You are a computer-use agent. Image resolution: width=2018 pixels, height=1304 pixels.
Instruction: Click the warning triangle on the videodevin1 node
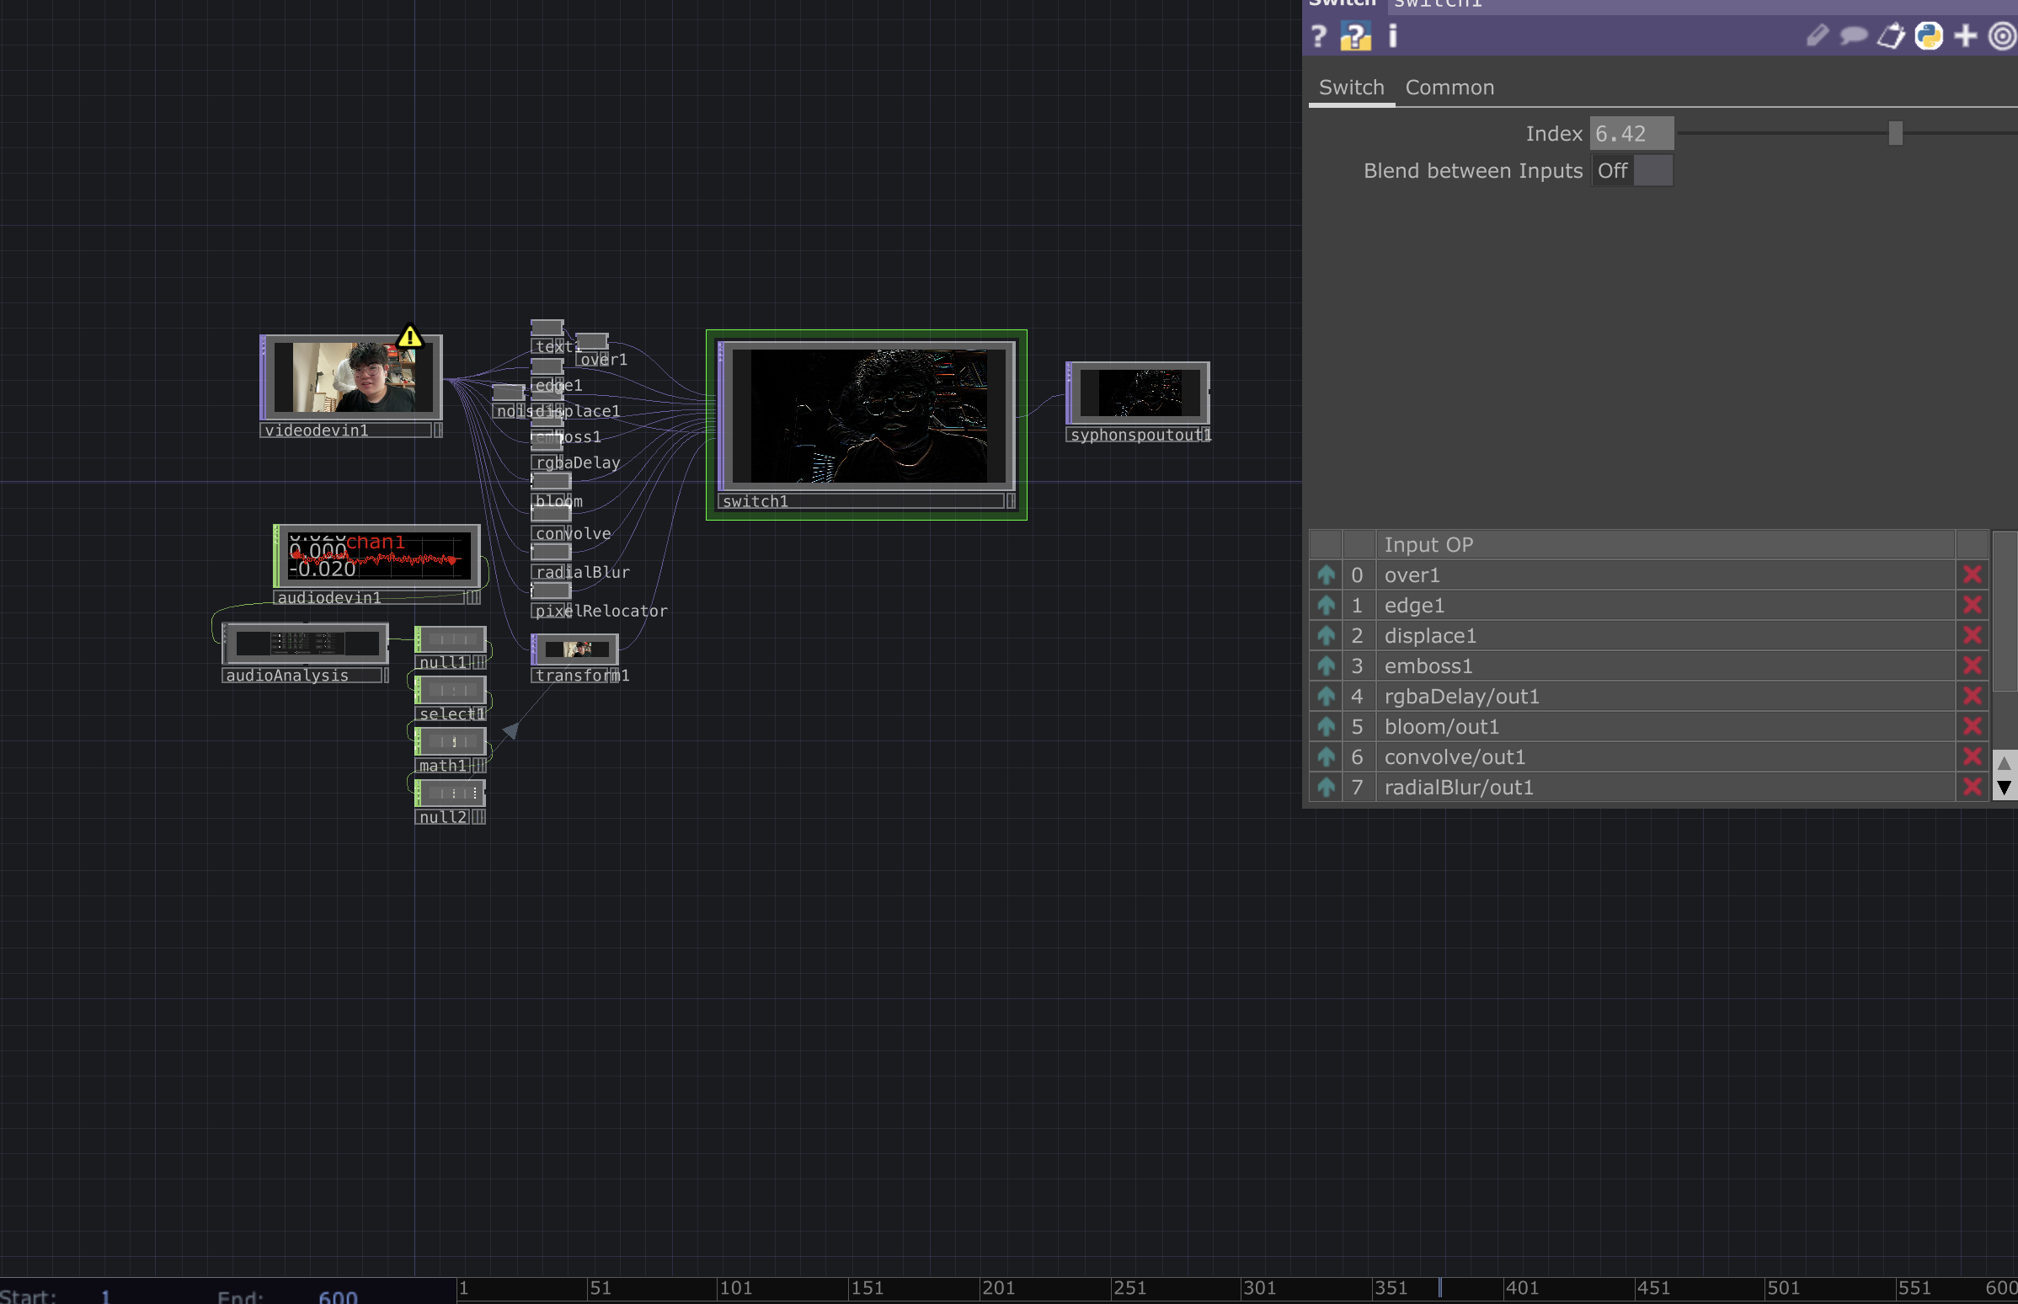tap(409, 337)
